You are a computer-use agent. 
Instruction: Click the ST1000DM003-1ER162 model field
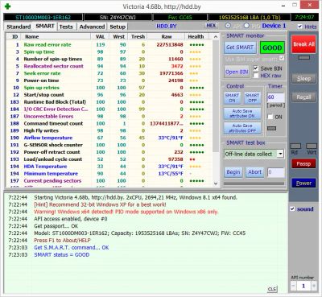tap(43, 18)
